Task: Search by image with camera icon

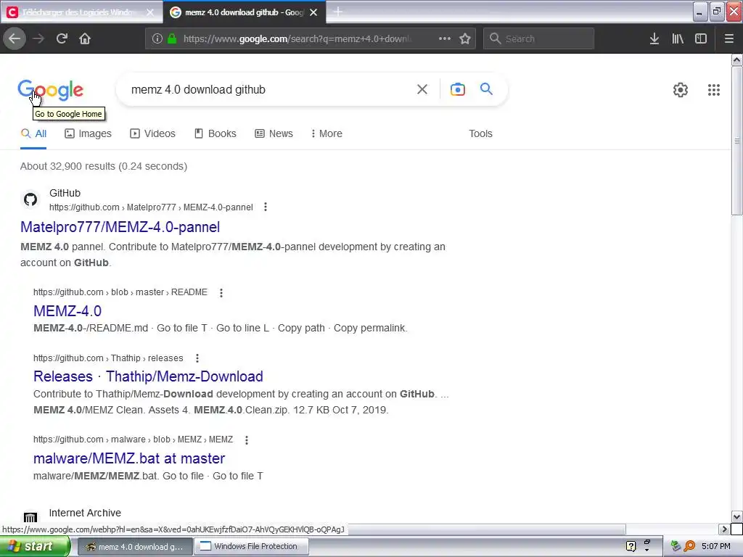Action: [457, 89]
